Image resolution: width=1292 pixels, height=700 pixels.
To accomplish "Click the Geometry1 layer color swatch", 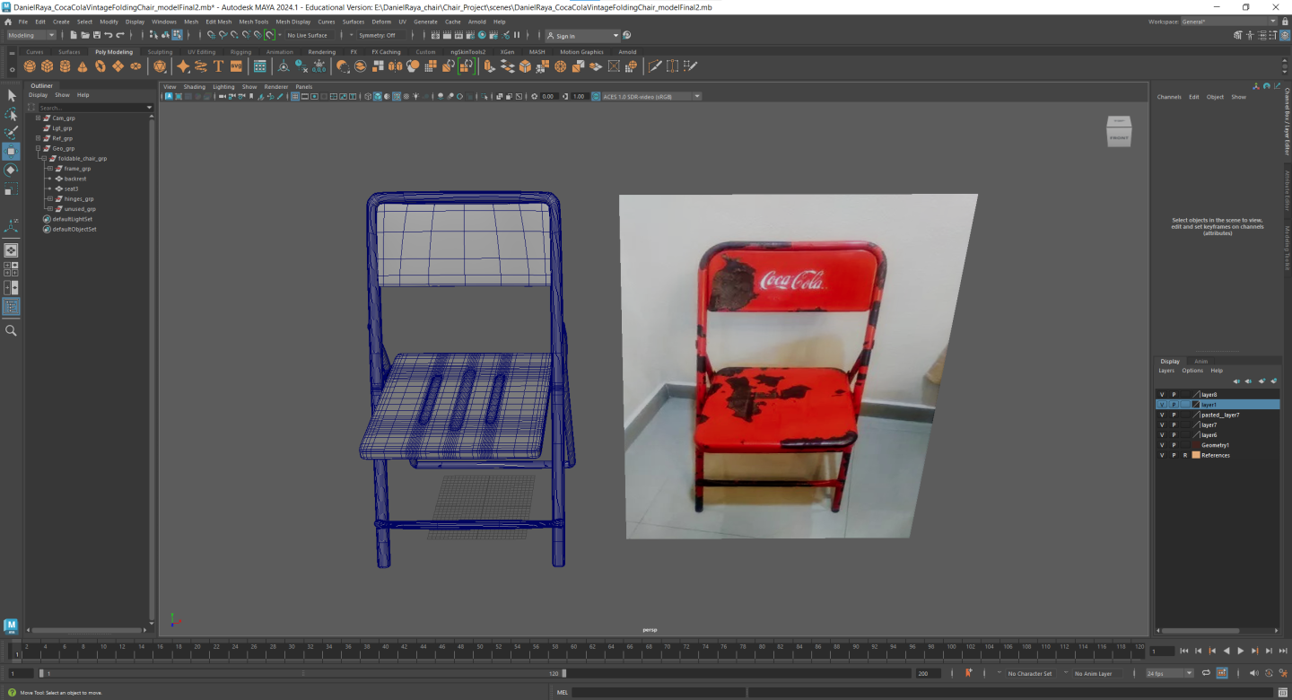I will point(1196,445).
